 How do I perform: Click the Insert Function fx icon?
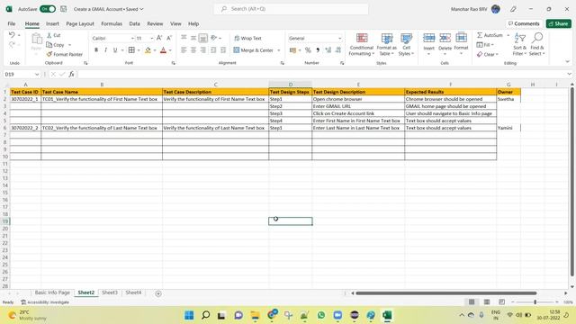(71, 74)
